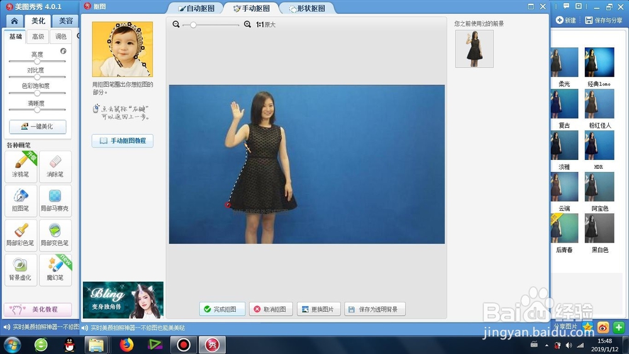Select the 局部彩色笔 local color brush
The width and height of the screenshot is (629, 354).
coord(21,235)
